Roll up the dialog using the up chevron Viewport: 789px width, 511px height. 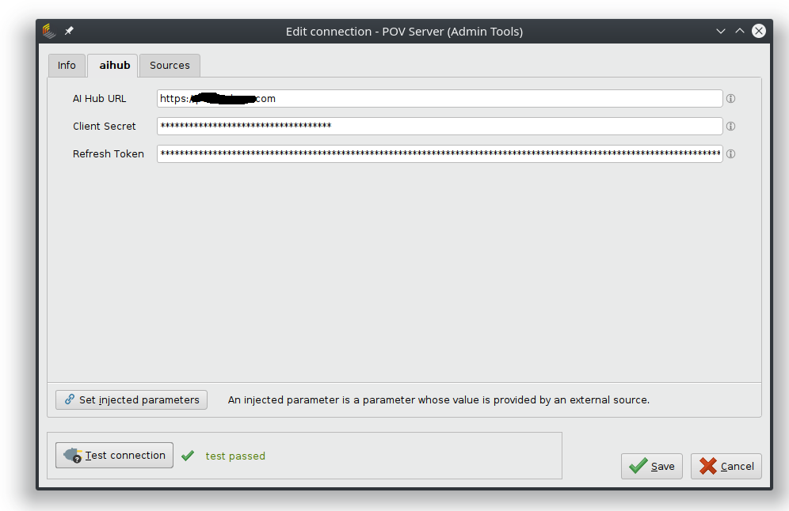[739, 31]
